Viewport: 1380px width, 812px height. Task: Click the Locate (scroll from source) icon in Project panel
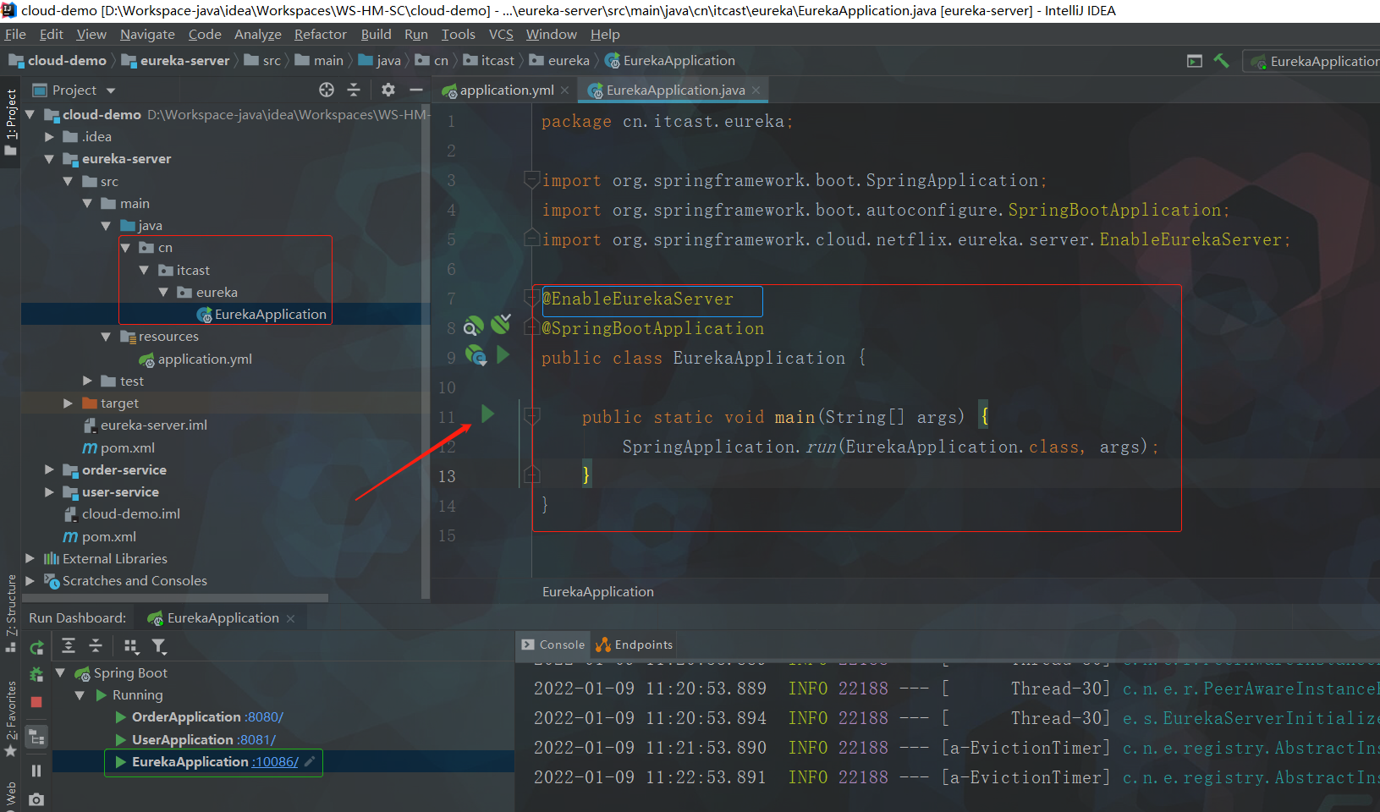point(327,90)
